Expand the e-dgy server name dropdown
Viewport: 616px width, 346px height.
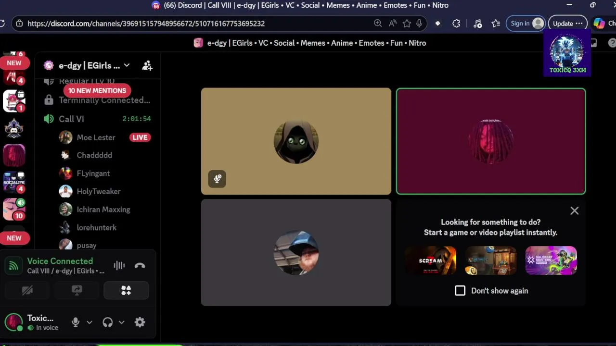coord(127,65)
